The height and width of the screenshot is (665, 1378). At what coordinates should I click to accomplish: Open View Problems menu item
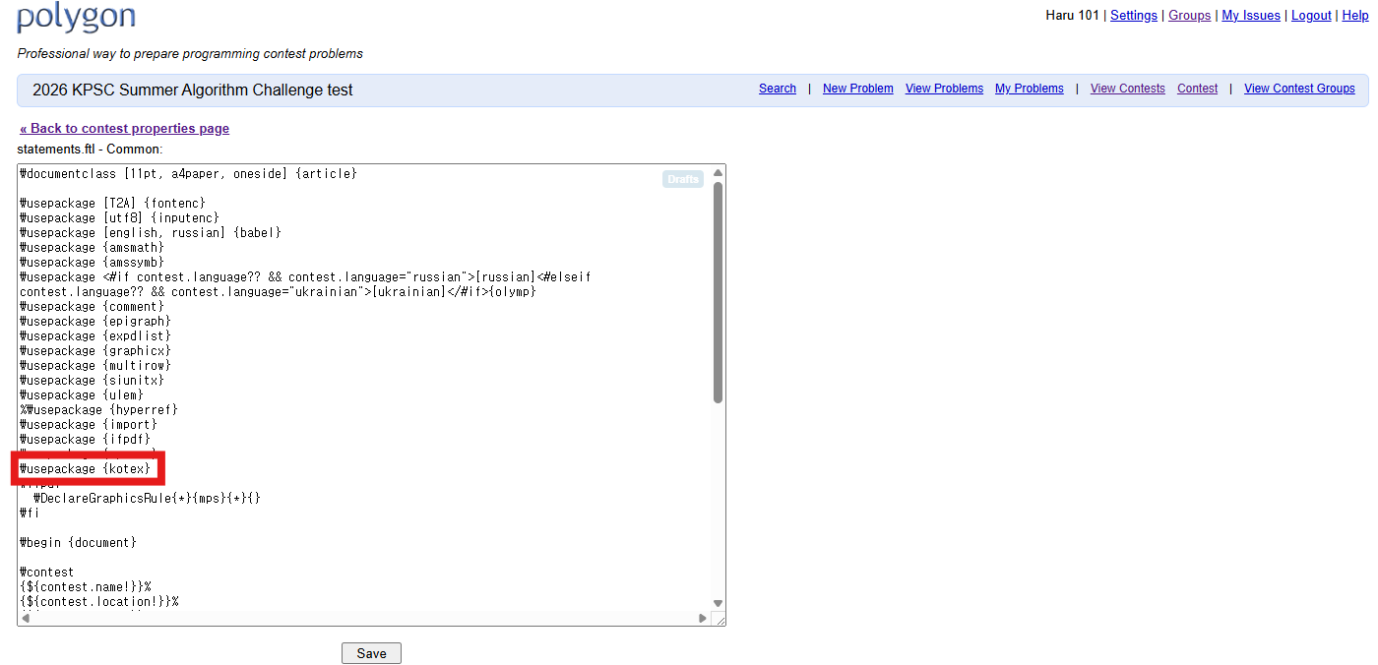pos(944,89)
